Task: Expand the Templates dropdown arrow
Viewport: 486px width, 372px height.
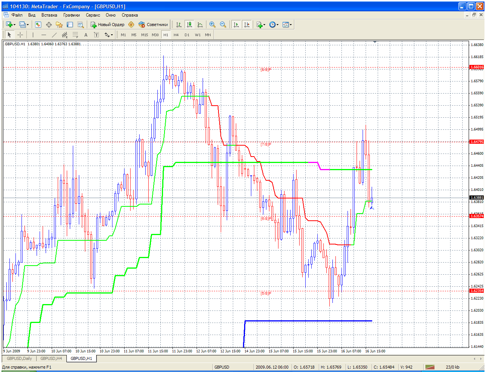Action: click(x=291, y=25)
